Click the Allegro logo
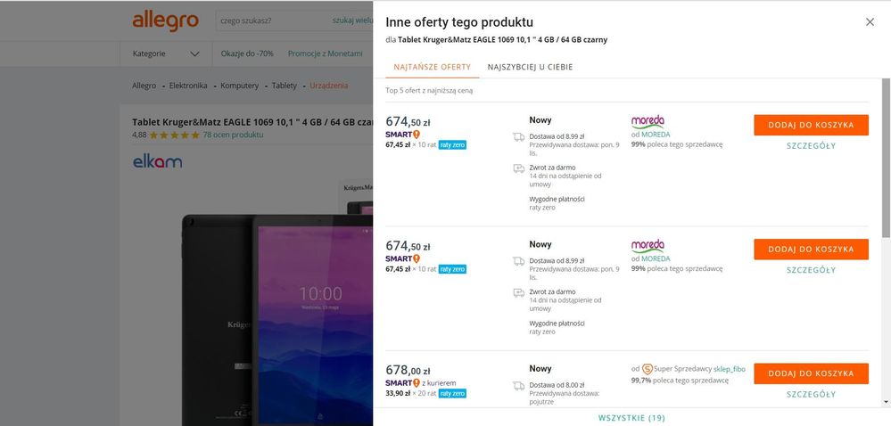The width and height of the screenshot is (891, 426). [165, 21]
